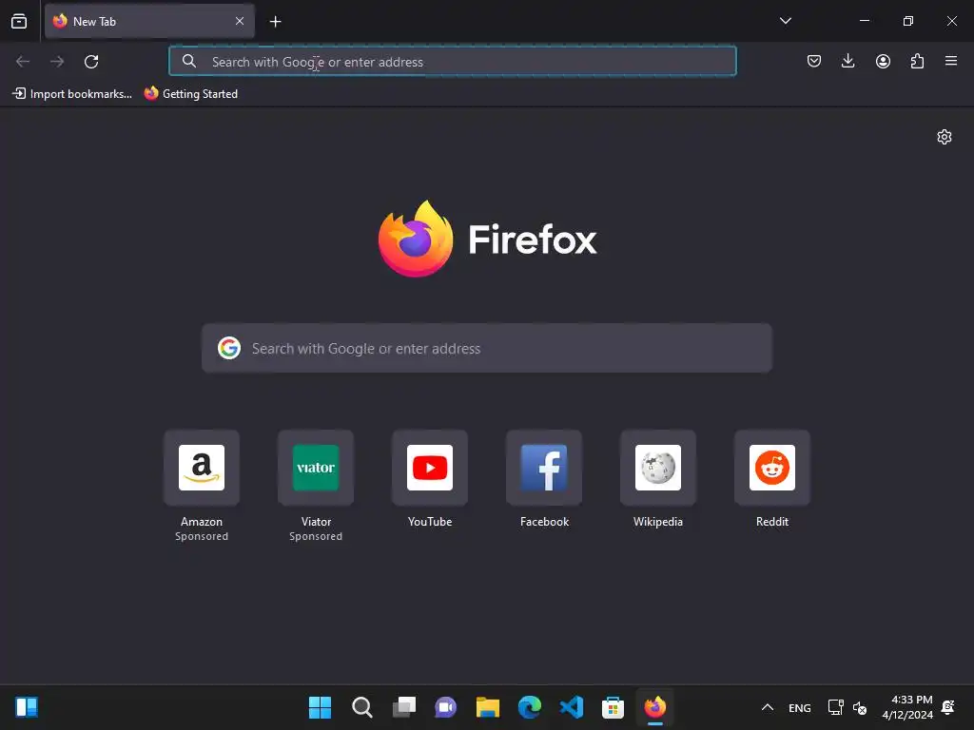
Task: Open the Firefox View icon
Action: 19,21
